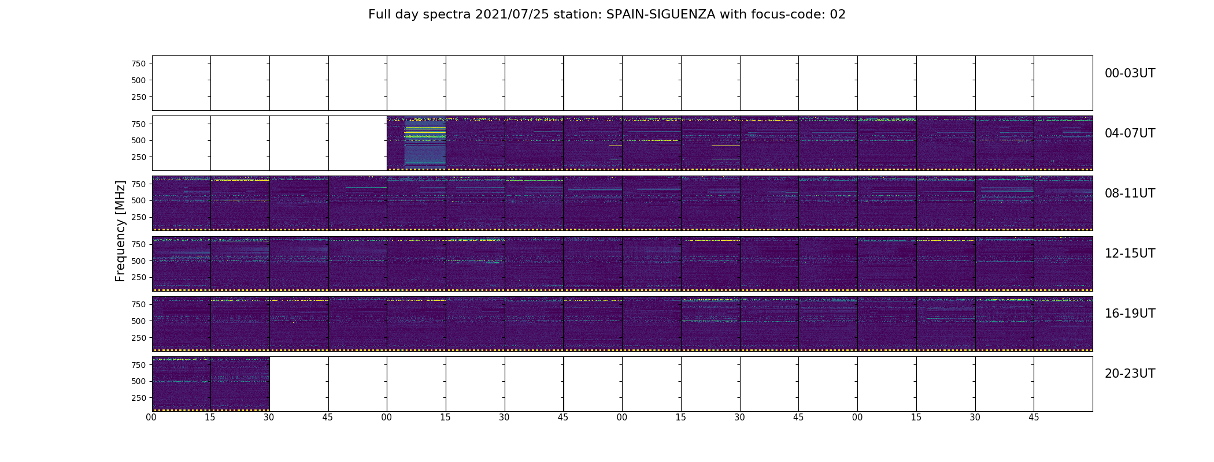Select the '04-07UT' row label
Viewport: 1214px width, 462px height.
coord(1130,133)
